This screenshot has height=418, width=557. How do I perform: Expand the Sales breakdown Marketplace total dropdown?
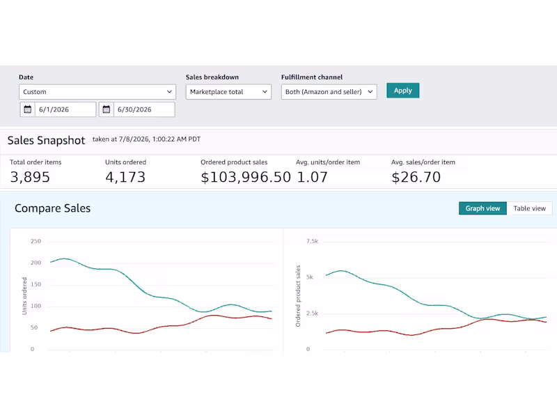(228, 92)
